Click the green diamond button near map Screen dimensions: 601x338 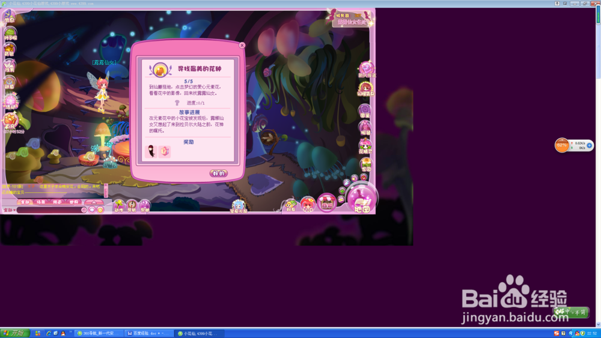[x=343, y=191]
